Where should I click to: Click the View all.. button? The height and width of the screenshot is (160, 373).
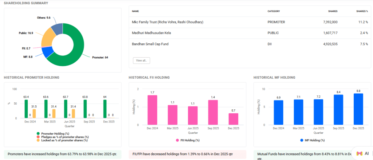pyautogui.click(x=141, y=61)
